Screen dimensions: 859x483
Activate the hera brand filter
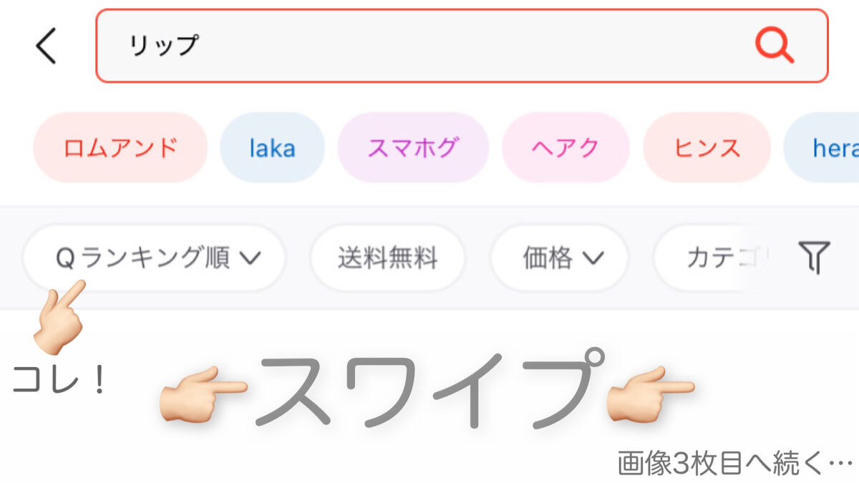pos(830,147)
